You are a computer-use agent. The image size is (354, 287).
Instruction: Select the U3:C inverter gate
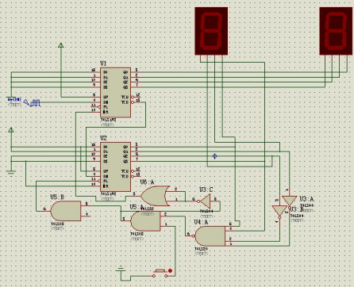(206, 201)
